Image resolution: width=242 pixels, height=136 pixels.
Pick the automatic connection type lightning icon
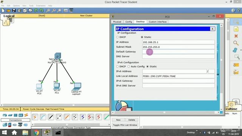coord(35,117)
